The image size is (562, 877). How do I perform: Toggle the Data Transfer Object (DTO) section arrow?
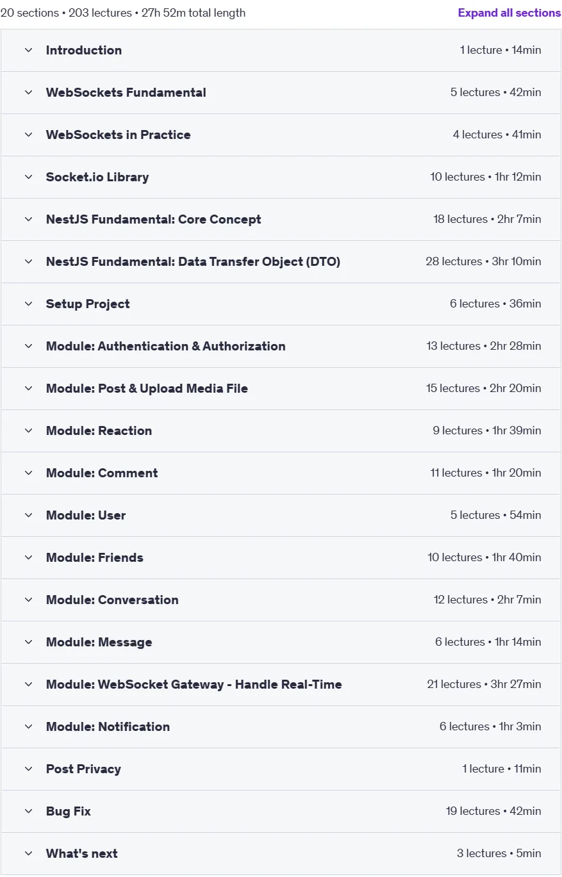point(28,261)
